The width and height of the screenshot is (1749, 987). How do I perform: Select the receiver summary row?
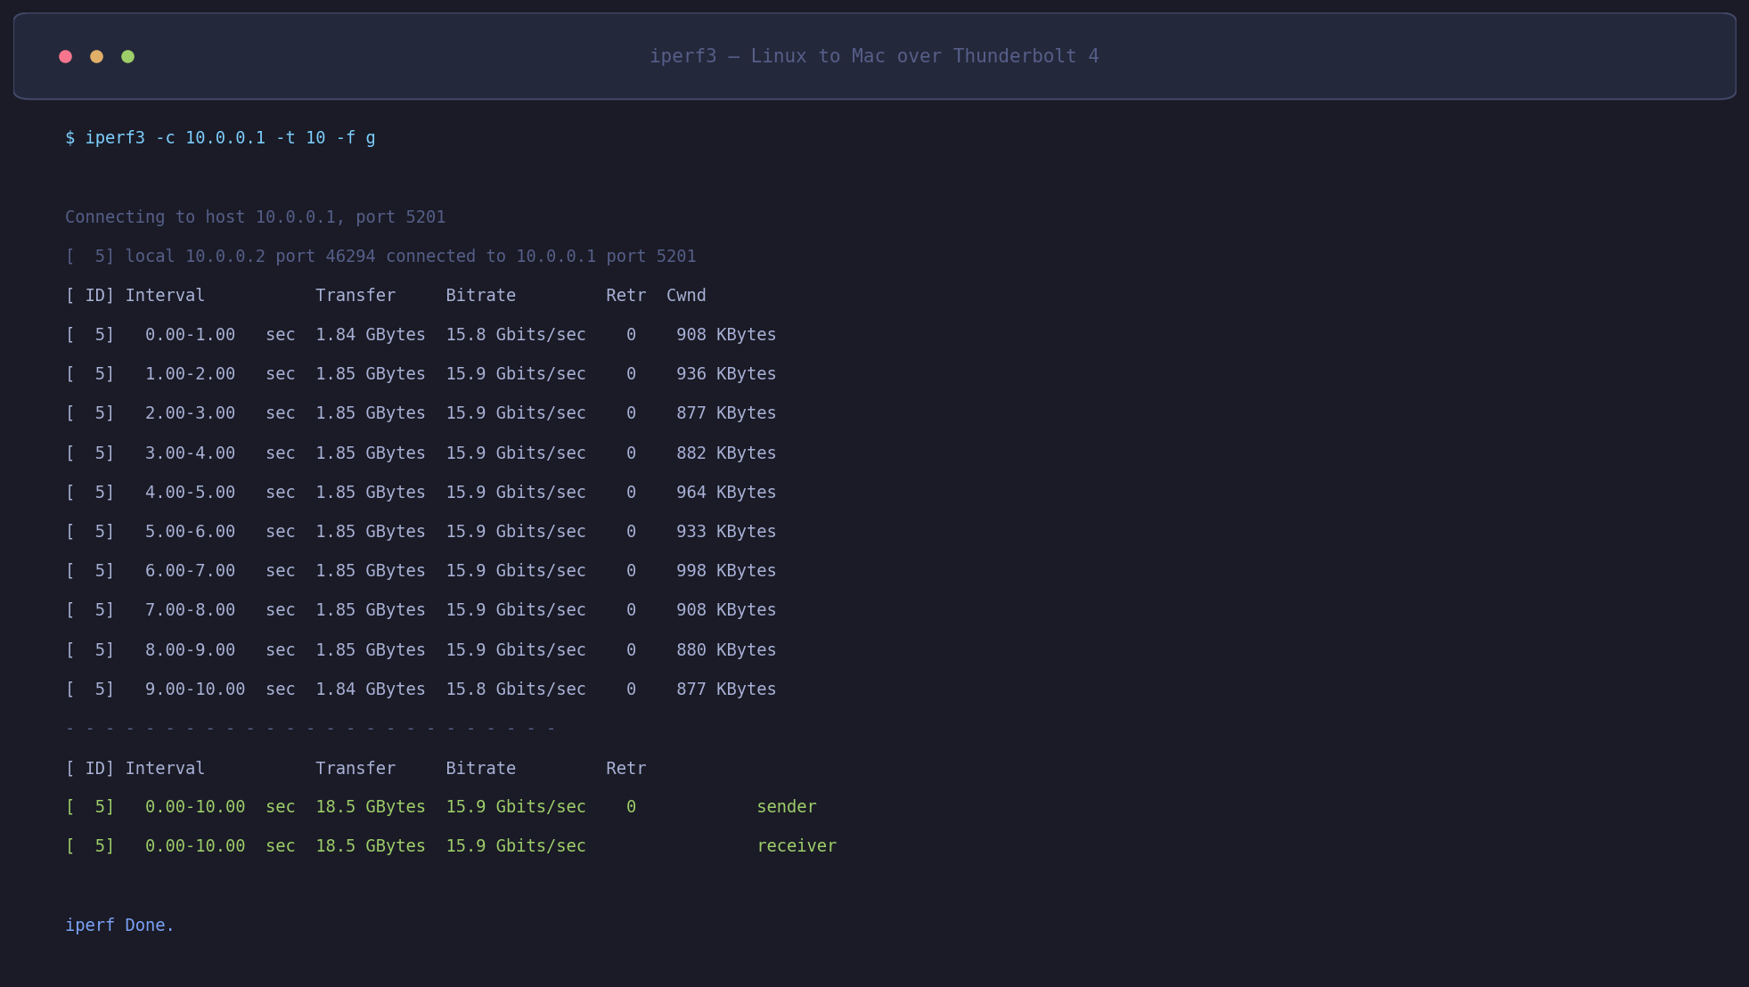click(x=450, y=845)
